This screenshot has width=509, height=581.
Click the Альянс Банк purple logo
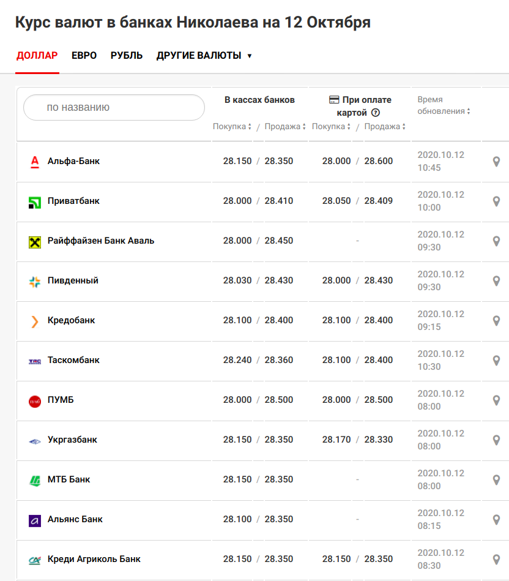[x=35, y=521]
